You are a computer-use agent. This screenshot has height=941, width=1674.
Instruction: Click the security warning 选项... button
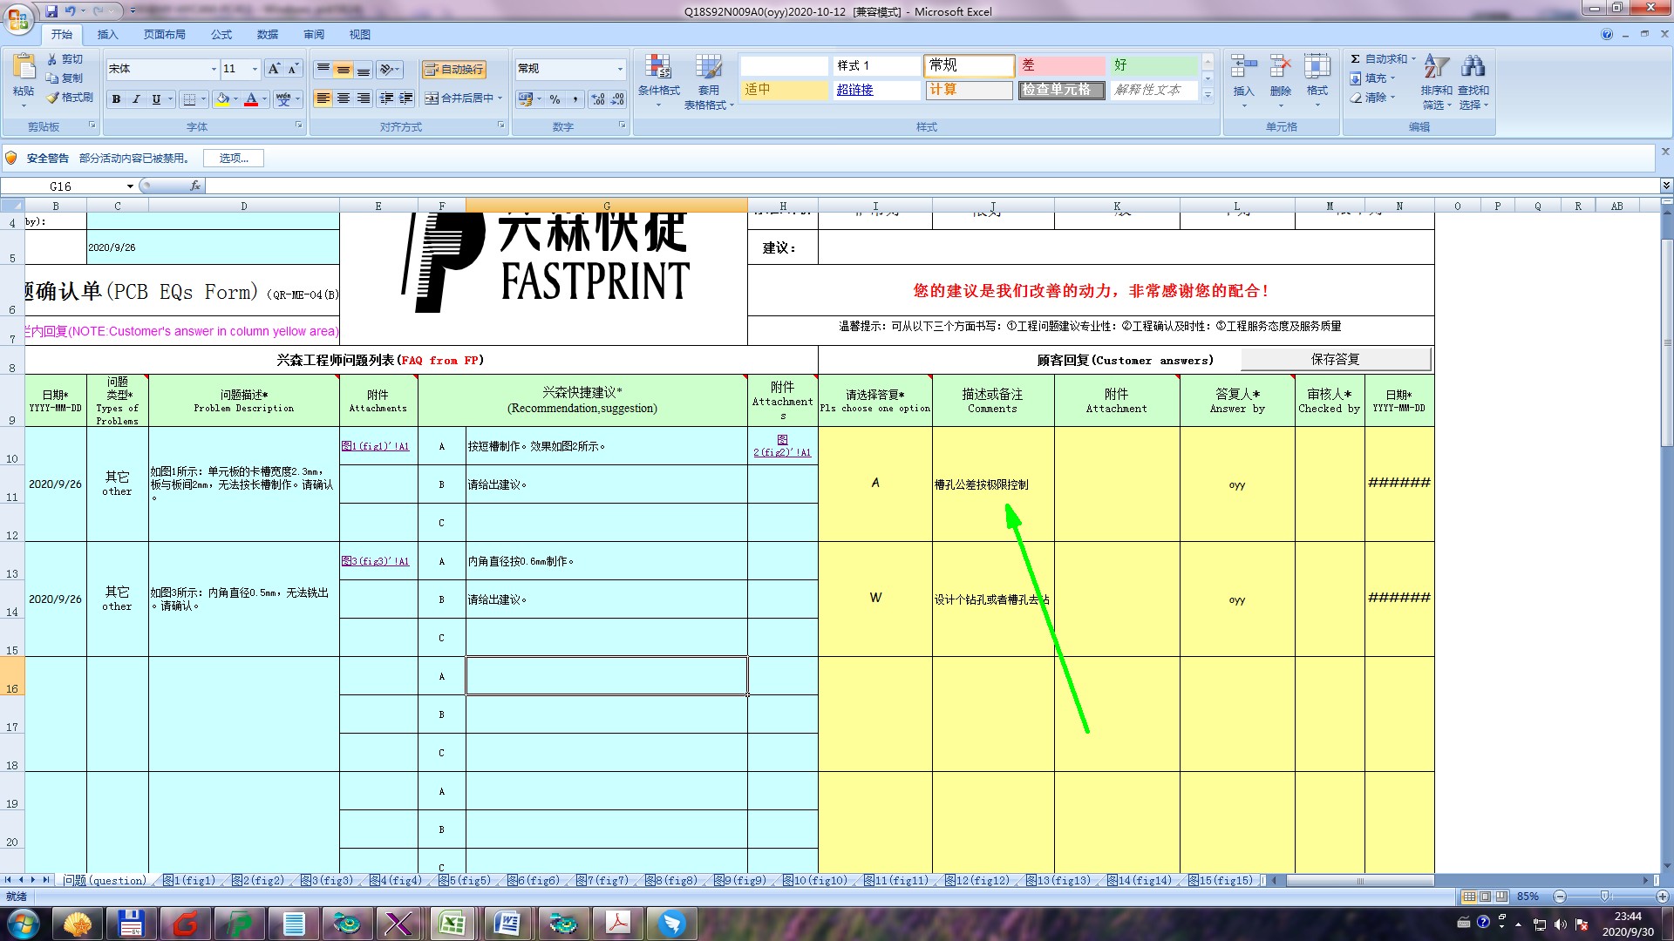[234, 159]
